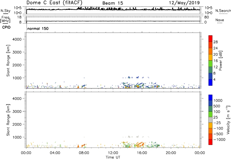The image size is (231, 159).
Task: Click the Power colorbar value 12
Action: pos(215,67)
